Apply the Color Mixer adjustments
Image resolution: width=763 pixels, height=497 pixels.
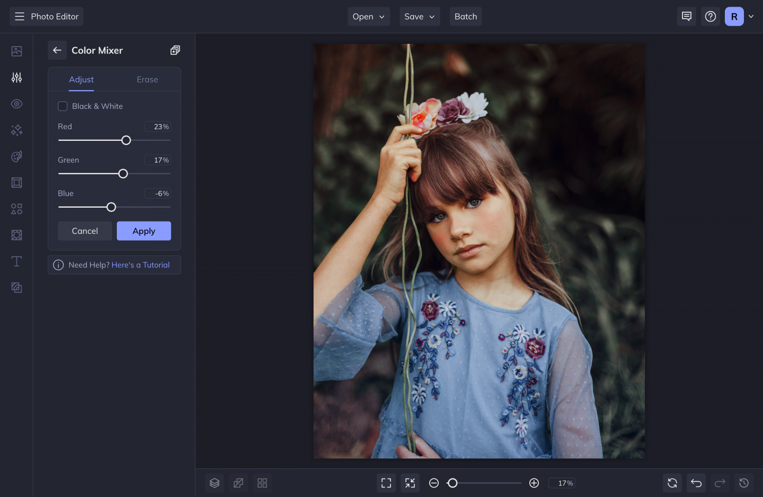click(144, 231)
